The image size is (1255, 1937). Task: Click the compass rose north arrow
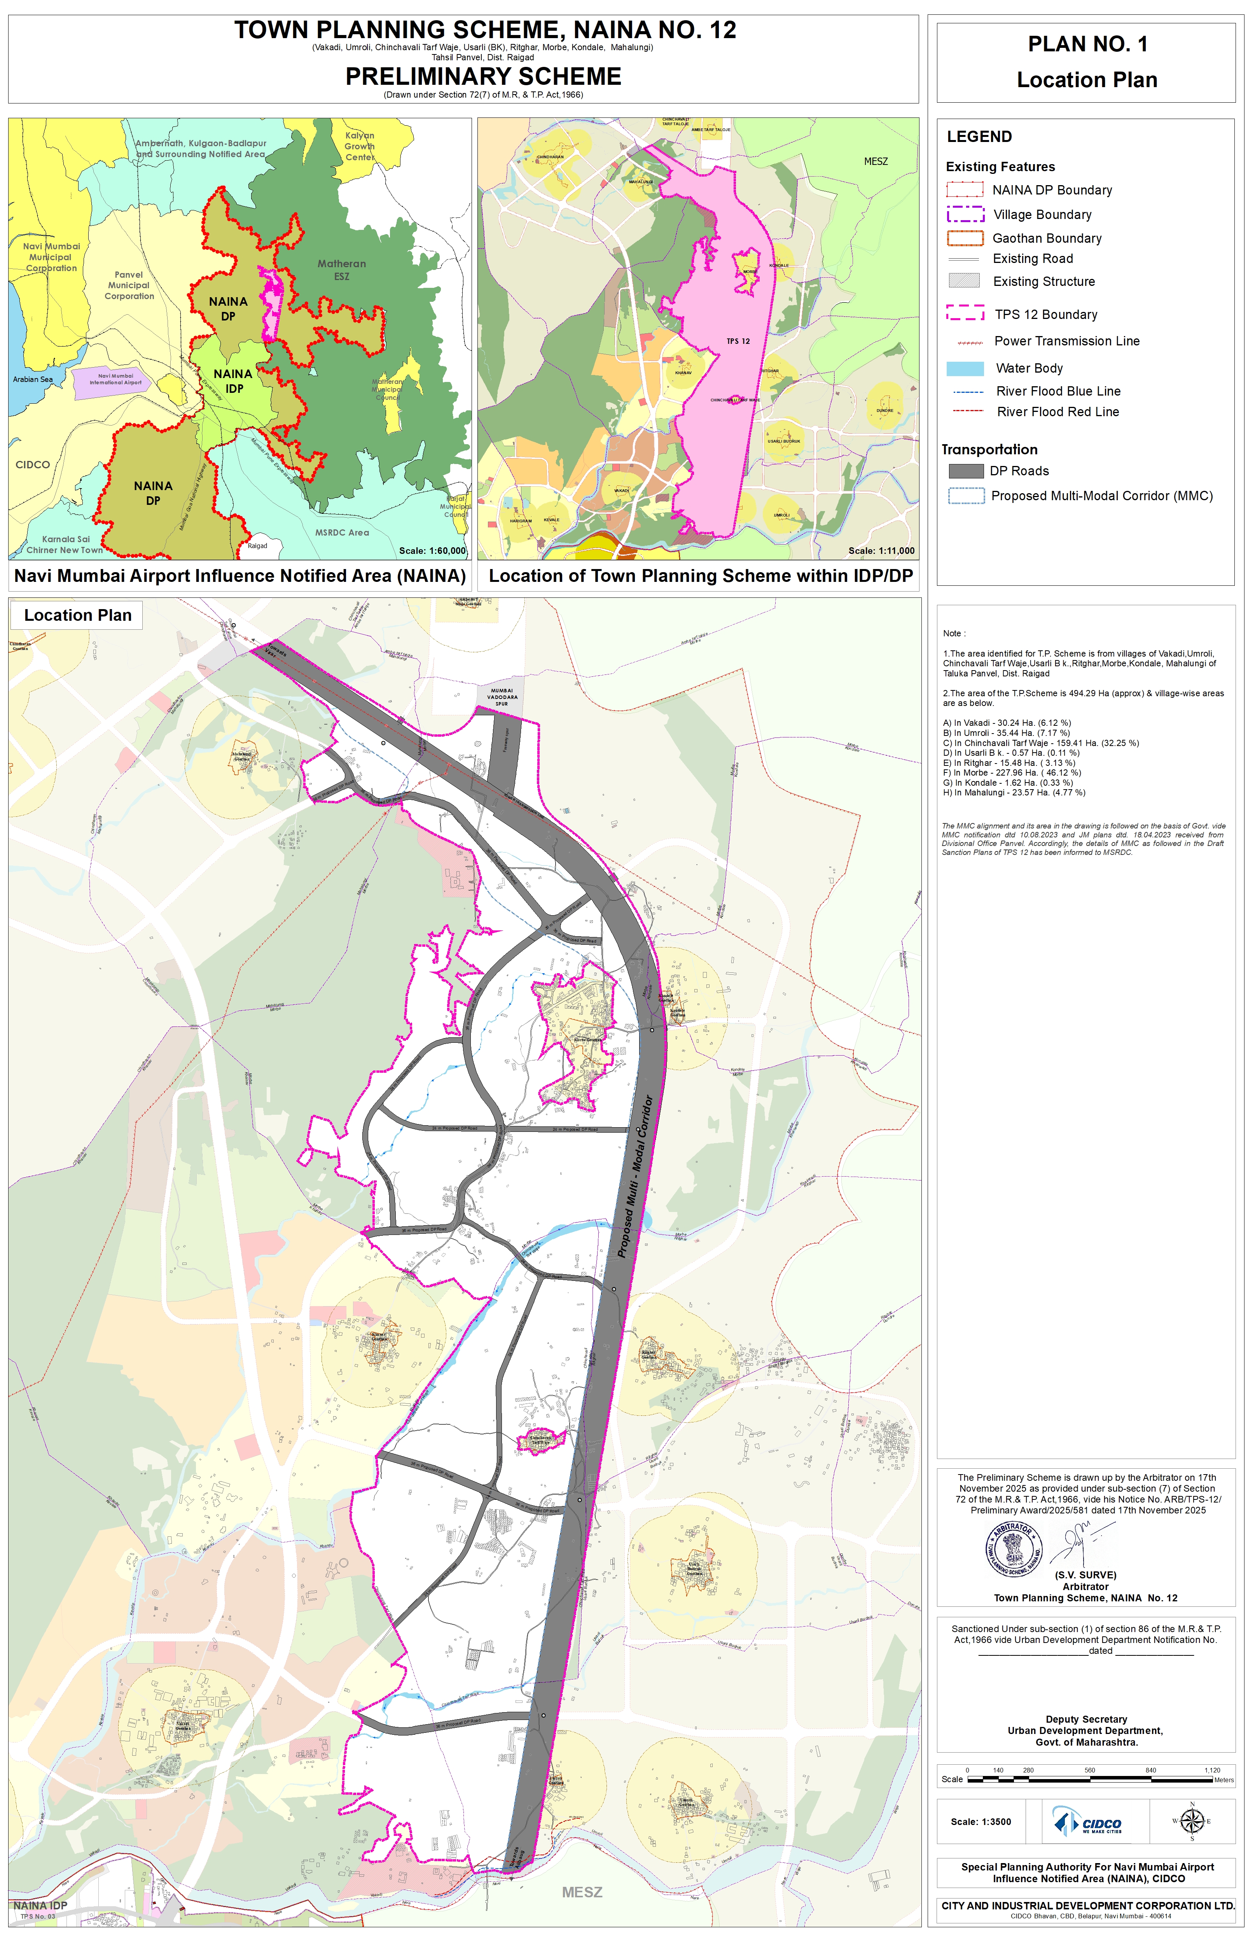tap(1192, 1821)
